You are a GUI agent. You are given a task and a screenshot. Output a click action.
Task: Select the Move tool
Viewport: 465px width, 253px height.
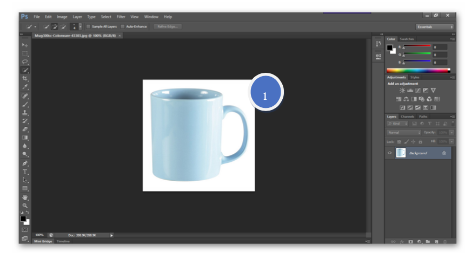[x=25, y=45]
